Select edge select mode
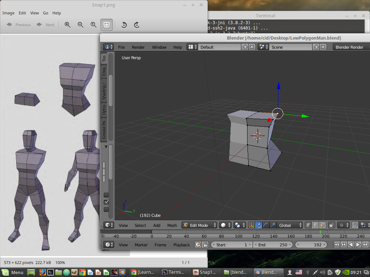 pyautogui.click(x=315, y=225)
